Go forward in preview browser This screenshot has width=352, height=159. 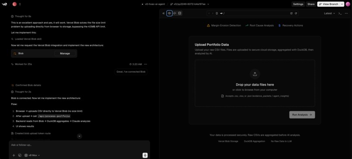click(213, 14)
